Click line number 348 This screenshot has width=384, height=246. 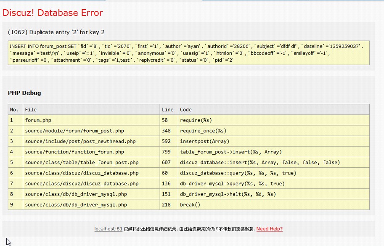169,131
